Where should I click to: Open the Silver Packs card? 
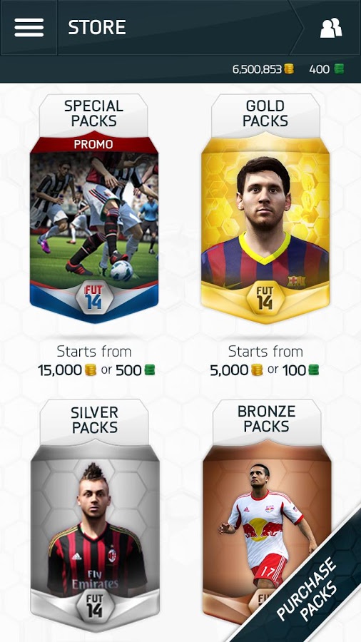[x=95, y=516]
